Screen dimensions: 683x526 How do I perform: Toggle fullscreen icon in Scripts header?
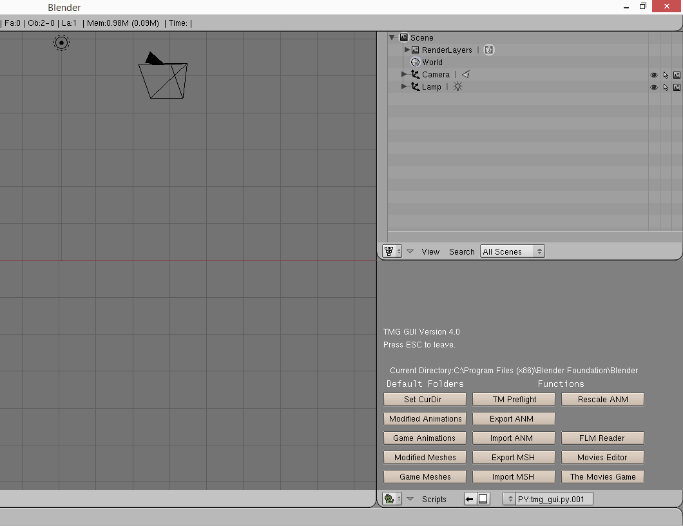click(483, 499)
